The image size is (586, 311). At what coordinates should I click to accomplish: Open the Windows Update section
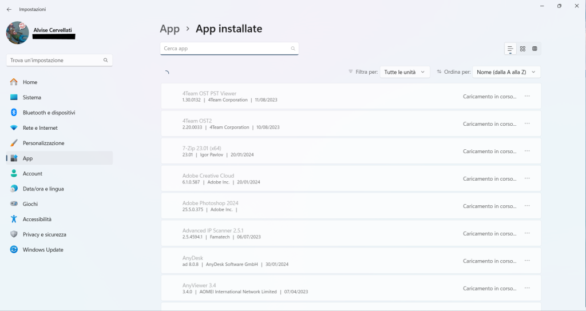pos(43,250)
